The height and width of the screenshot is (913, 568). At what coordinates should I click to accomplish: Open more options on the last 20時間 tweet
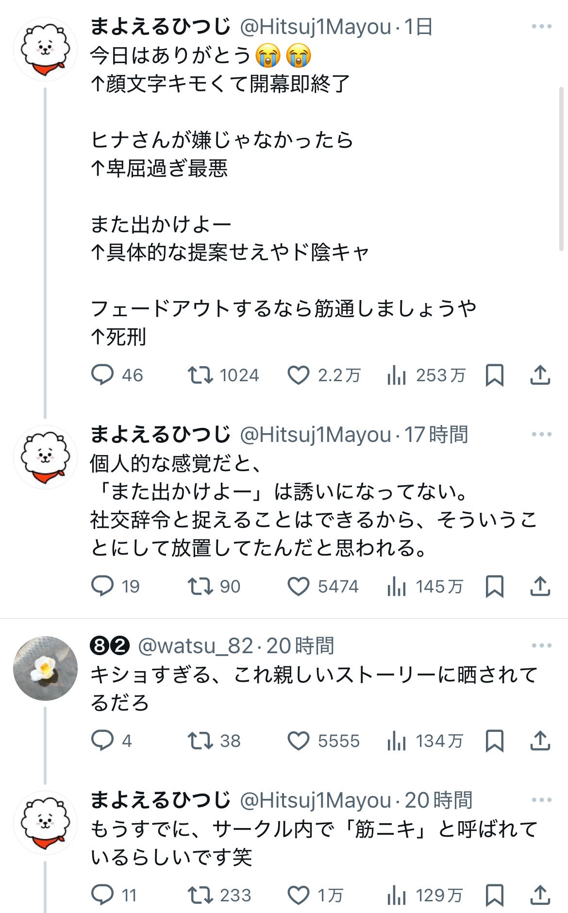(541, 800)
